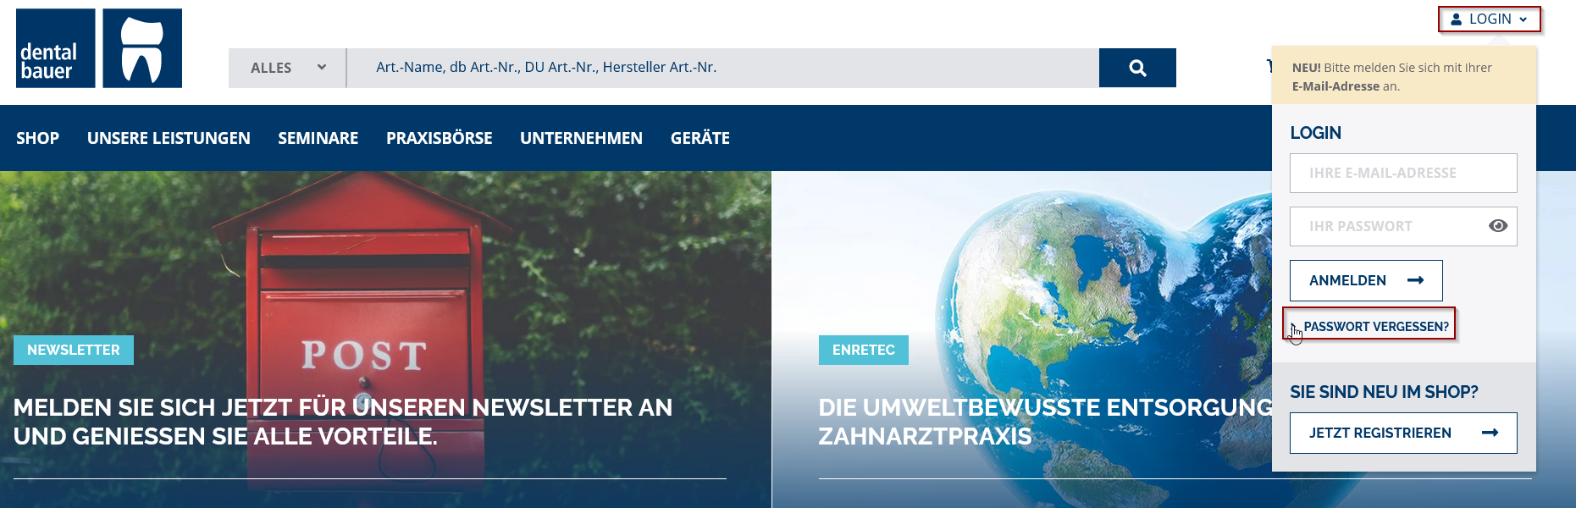Click the tooth logo icon
Image resolution: width=1576 pixels, height=508 pixels.
point(142,48)
